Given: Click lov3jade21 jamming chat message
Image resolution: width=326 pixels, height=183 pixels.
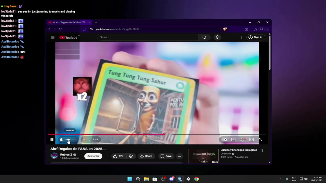Looking at the screenshot, I should [38, 14].
